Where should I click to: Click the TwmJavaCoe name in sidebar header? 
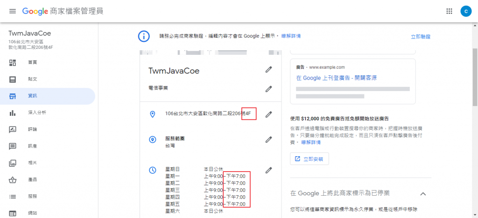point(29,33)
